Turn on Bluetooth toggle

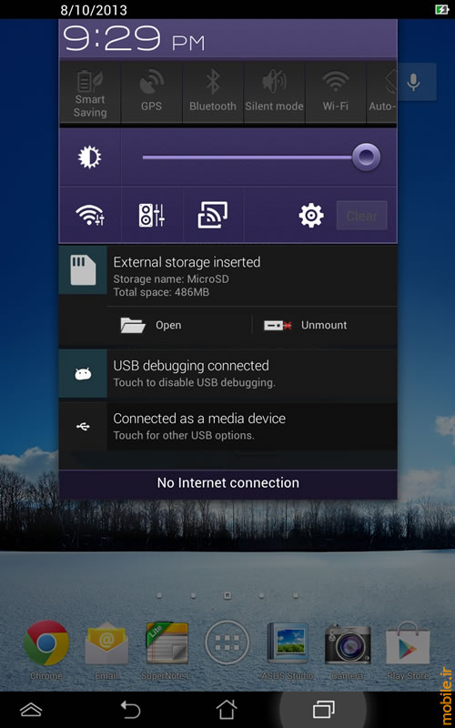coord(213,93)
